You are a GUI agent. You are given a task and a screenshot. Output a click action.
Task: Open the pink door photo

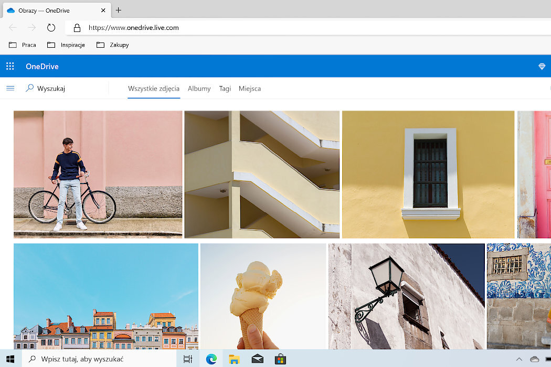click(534, 175)
